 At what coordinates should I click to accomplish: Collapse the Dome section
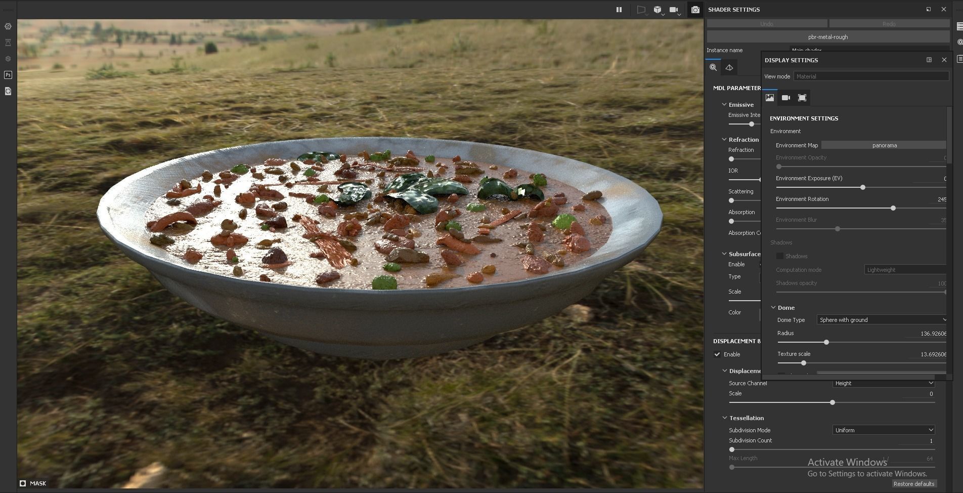coord(773,308)
